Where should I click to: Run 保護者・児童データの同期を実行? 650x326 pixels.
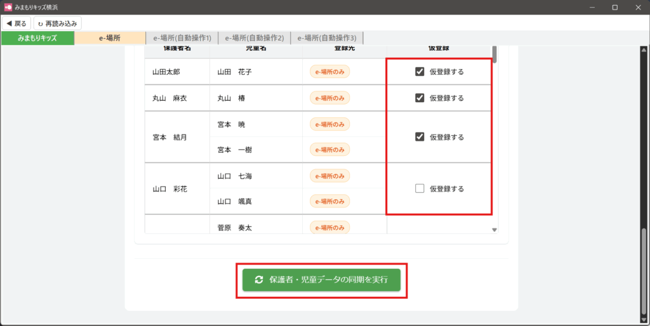(321, 280)
